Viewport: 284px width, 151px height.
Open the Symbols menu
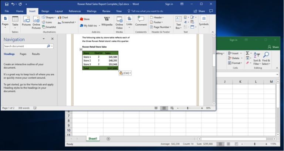point(204,22)
